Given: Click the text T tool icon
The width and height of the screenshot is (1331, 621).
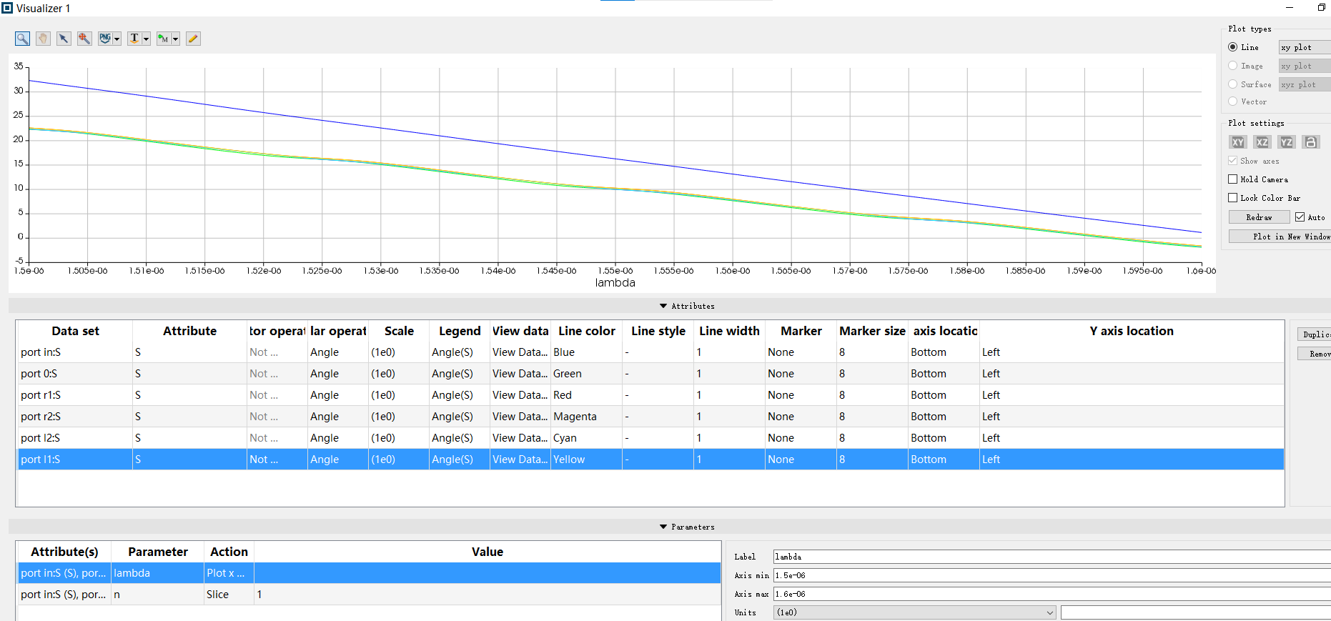Looking at the screenshot, I should 134,39.
